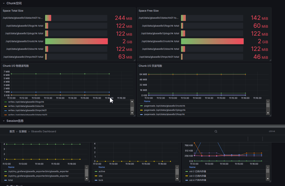
Task: Open the Space Total Size panel title
Action: pos(13,11)
